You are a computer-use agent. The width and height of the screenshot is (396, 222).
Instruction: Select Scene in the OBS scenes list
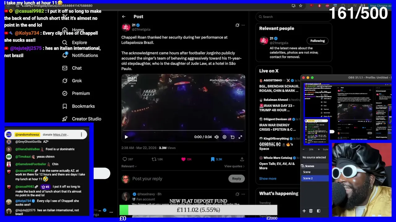click(315, 172)
